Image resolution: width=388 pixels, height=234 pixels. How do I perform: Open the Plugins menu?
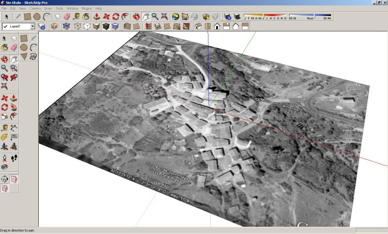[x=86, y=9]
